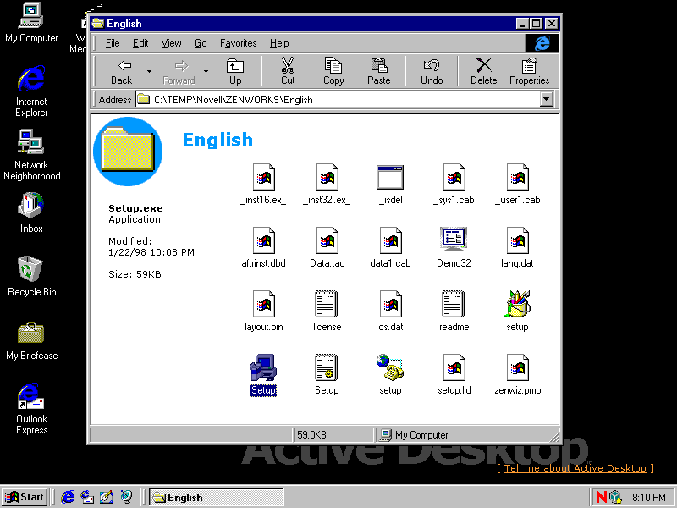Click the tray icon beside the clock
The width and height of the screenshot is (677, 508).
tap(616, 497)
